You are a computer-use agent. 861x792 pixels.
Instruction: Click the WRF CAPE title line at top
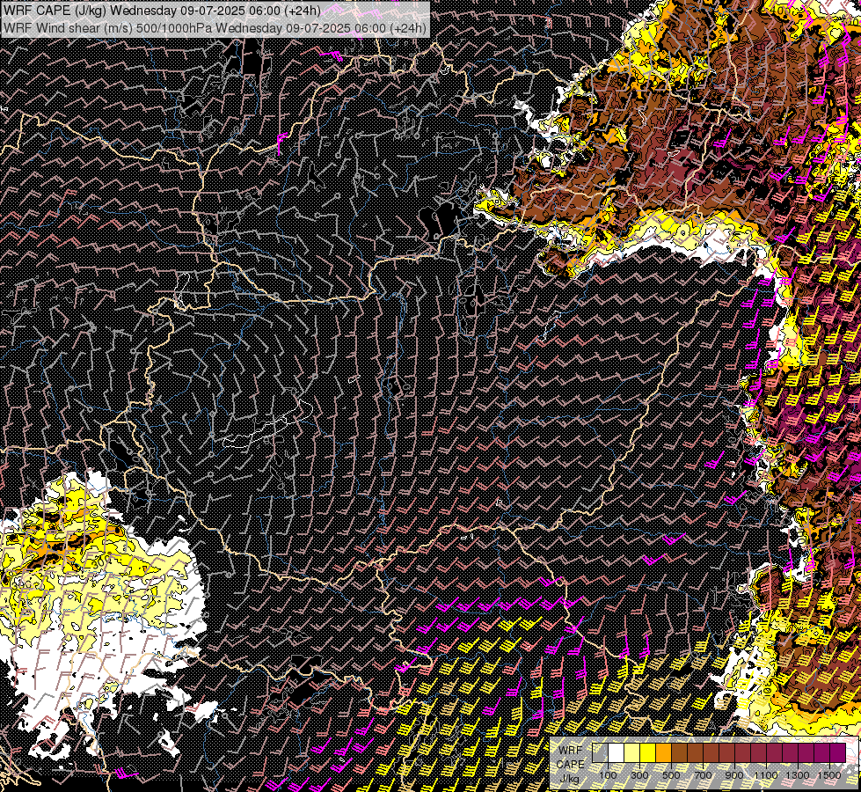point(163,11)
